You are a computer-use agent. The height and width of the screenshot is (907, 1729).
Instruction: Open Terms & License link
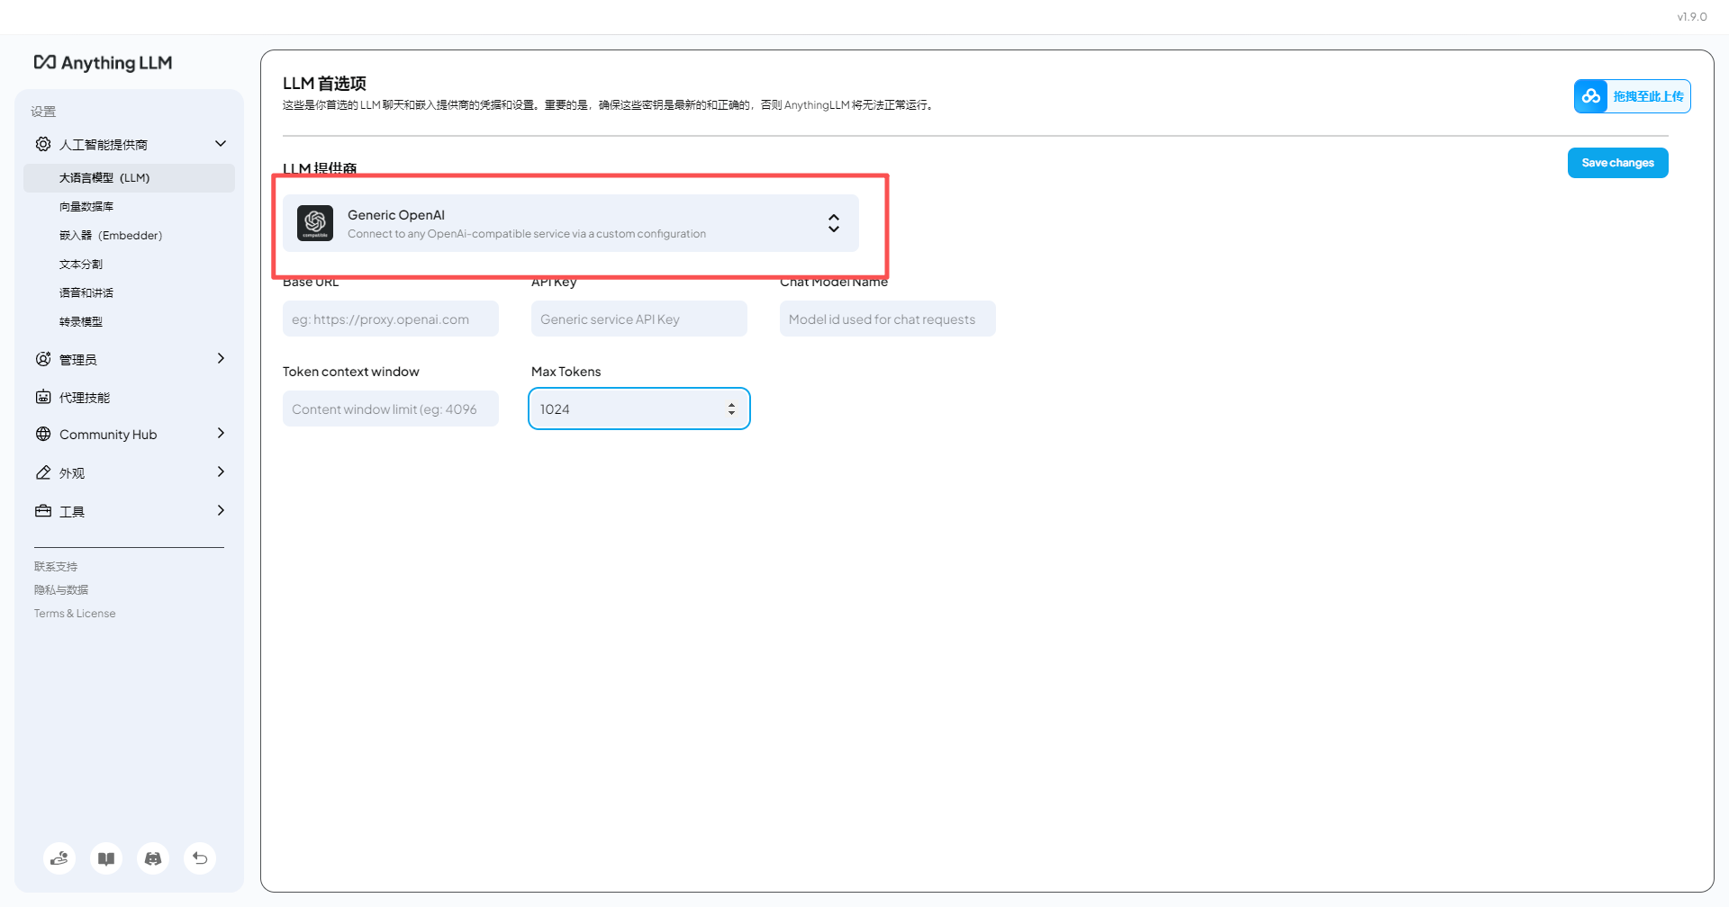75,613
